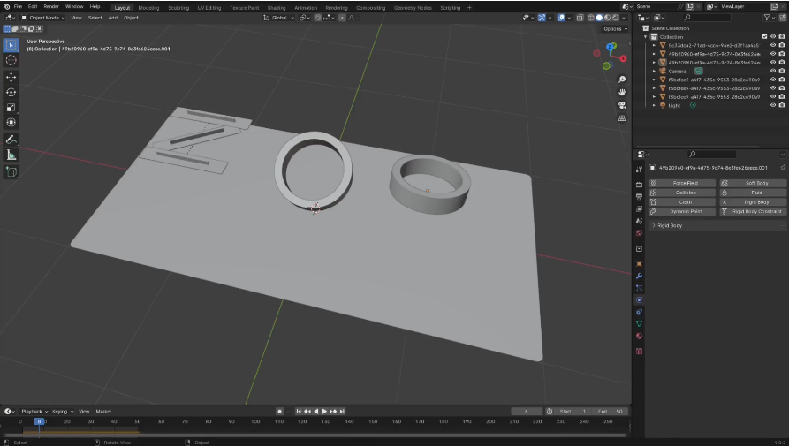This screenshot has width=789, height=447.
Task: Open the View Layer properties tab
Action: (639, 208)
